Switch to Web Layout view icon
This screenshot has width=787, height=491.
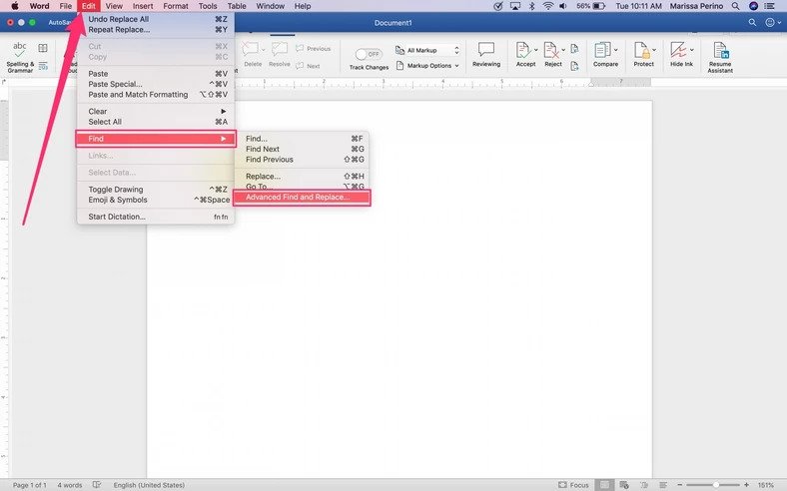pyautogui.click(x=624, y=485)
